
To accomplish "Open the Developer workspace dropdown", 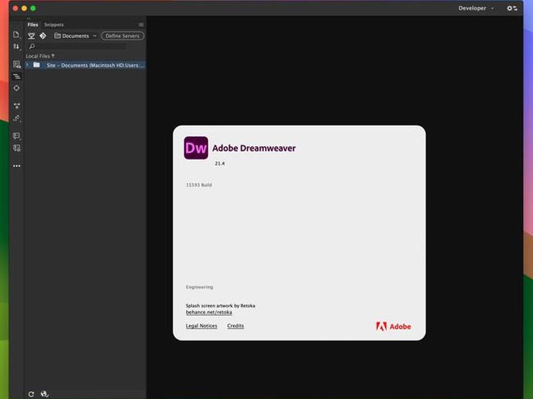I will point(476,8).
